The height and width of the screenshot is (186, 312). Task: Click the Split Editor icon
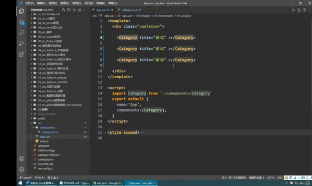(304, 10)
